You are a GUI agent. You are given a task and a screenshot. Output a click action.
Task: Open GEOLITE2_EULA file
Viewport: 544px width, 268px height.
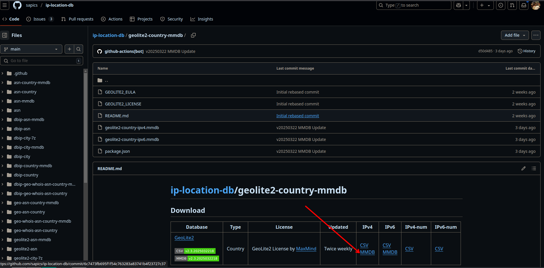pos(120,92)
